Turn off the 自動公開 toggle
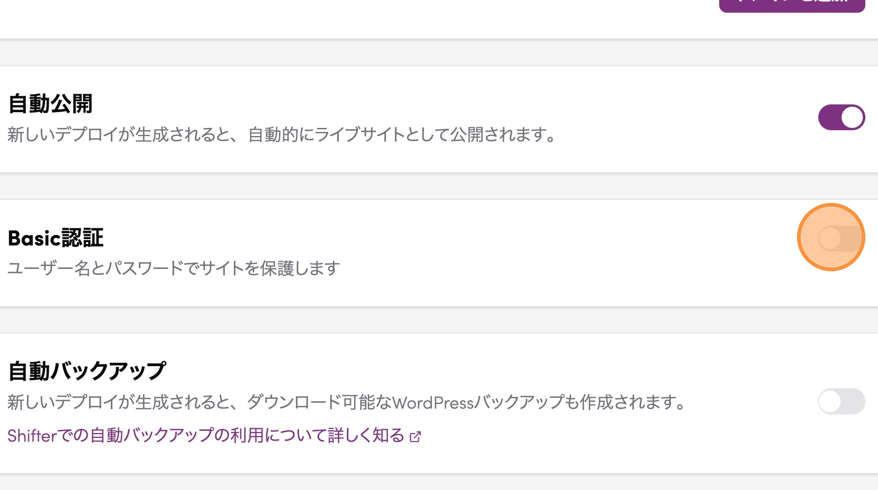The image size is (878, 490). pyautogui.click(x=841, y=118)
